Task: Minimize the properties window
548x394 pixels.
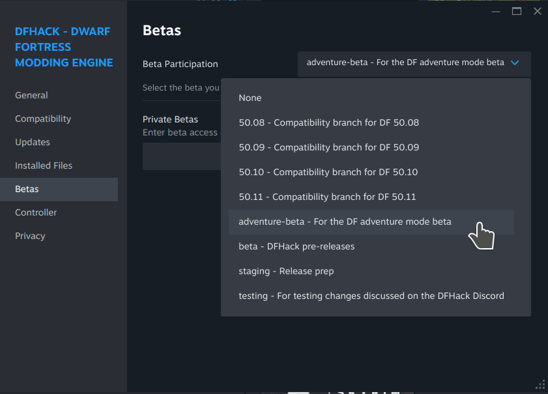Action: (x=496, y=12)
